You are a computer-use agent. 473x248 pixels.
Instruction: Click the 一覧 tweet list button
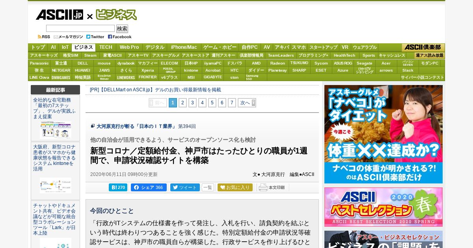[208, 187]
